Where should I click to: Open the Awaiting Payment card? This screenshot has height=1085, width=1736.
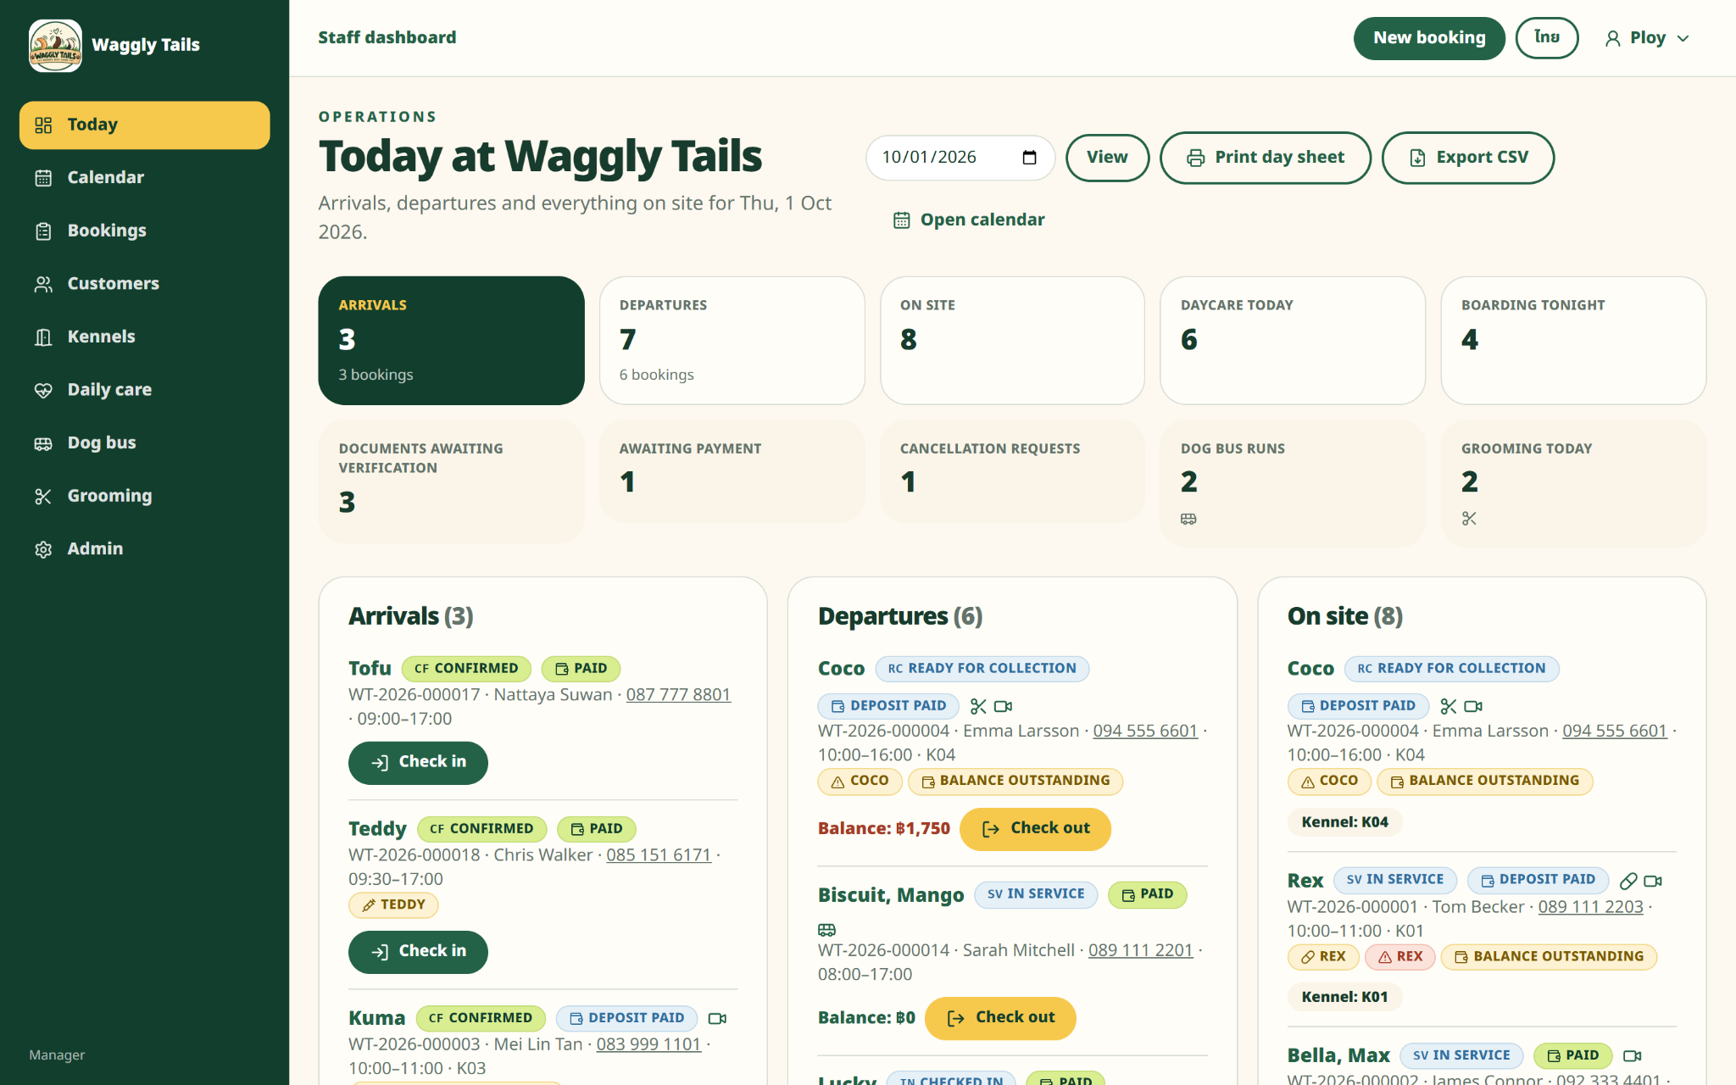(x=732, y=471)
